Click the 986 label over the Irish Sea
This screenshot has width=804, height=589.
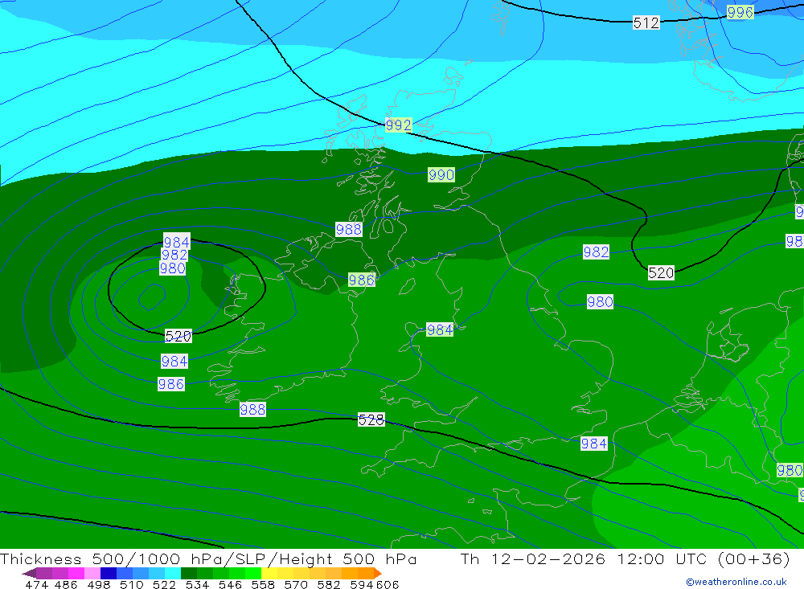click(362, 280)
